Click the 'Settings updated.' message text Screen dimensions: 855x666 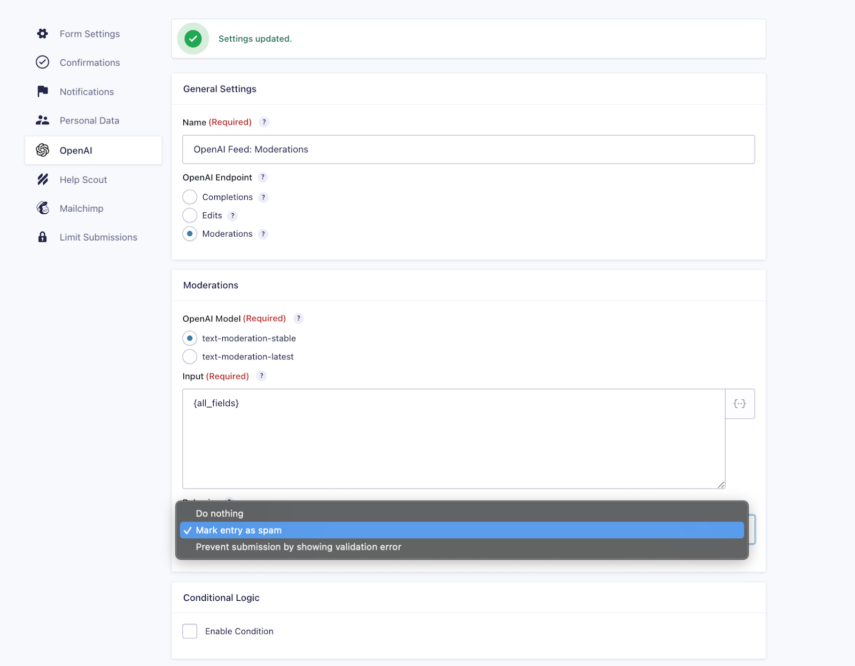(255, 38)
